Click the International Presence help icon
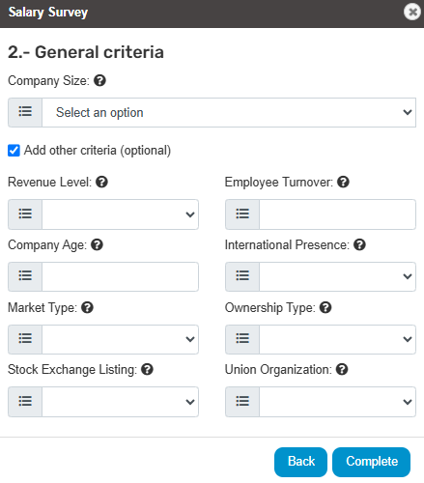The image size is (424, 483). pos(359,244)
